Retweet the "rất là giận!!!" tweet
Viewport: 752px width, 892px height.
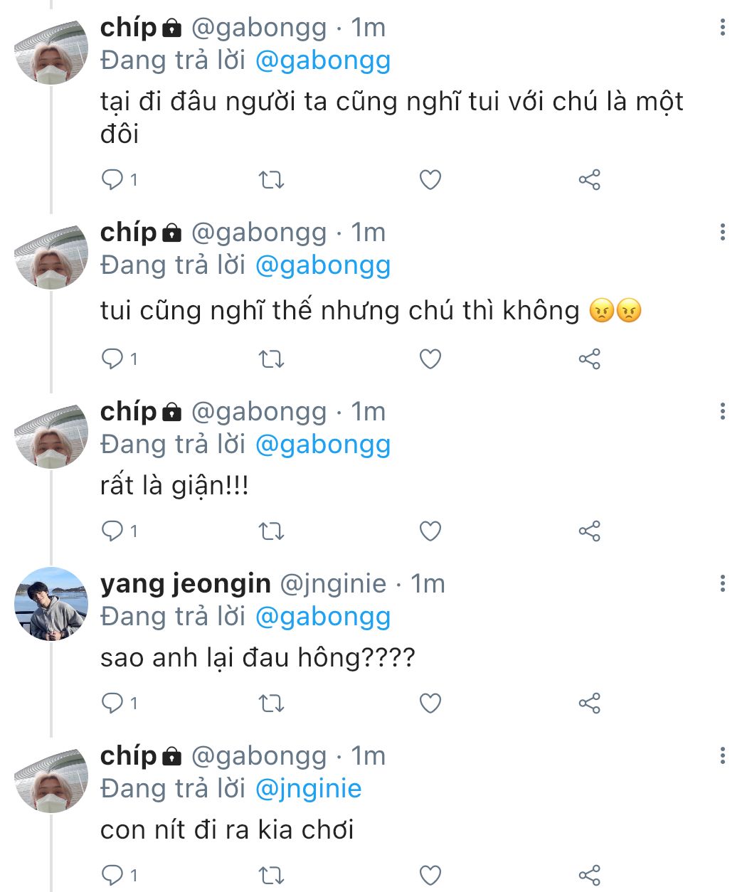[x=271, y=531]
